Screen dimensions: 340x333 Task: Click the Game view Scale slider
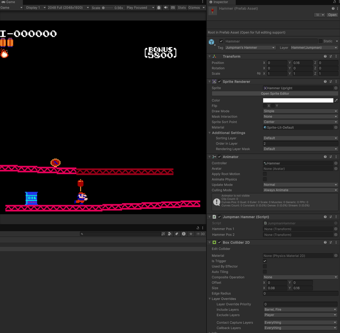tap(107, 8)
